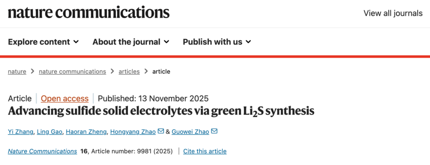The height and width of the screenshot is (165, 430).
Task: Navigate to the articles breadcrumb
Action: (129, 72)
